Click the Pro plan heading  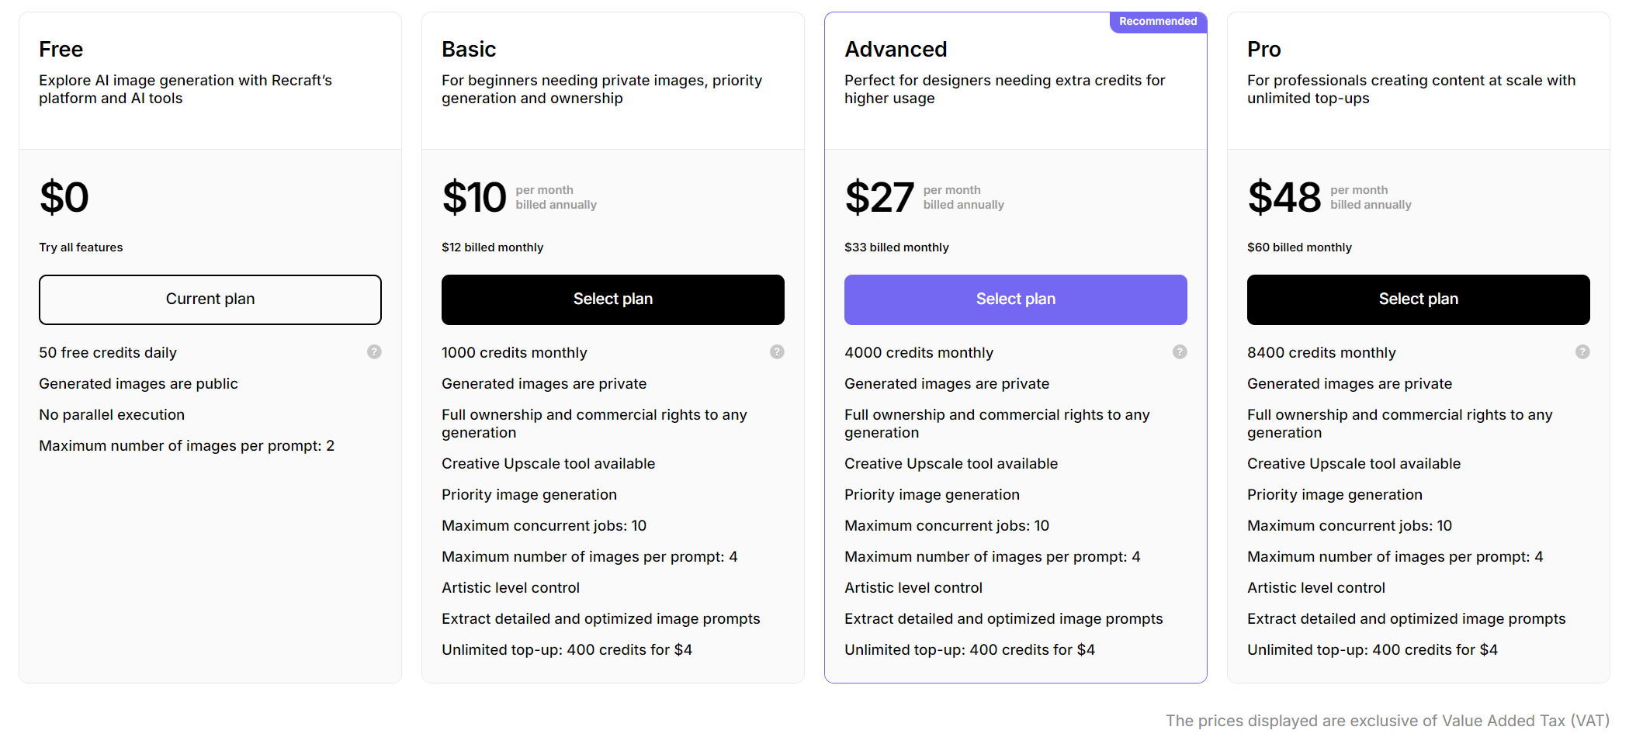point(1263,50)
